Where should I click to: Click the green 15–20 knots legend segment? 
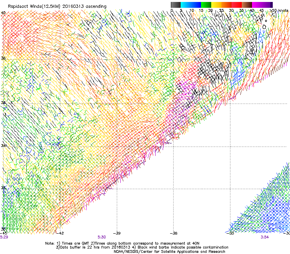point(206,5)
